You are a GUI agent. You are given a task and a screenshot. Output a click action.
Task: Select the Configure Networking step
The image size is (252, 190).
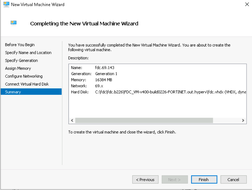pos(24,76)
